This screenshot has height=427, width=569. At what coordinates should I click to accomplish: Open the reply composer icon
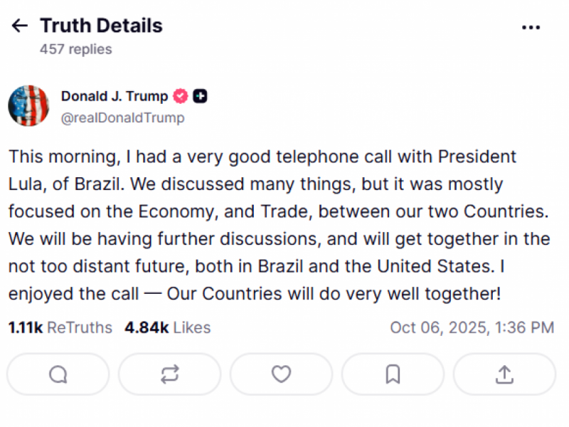58,374
